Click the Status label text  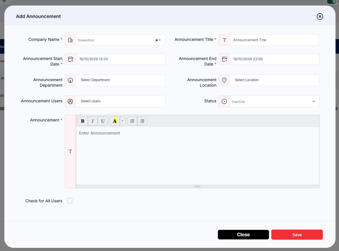coord(210,101)
